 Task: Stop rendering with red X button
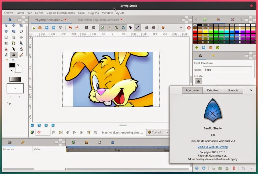189,28
